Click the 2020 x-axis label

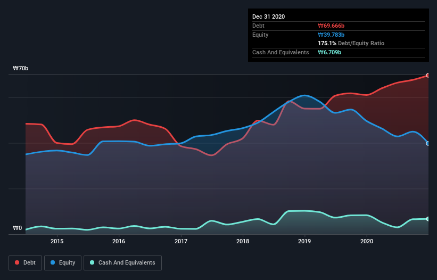[x=367, y=241]
